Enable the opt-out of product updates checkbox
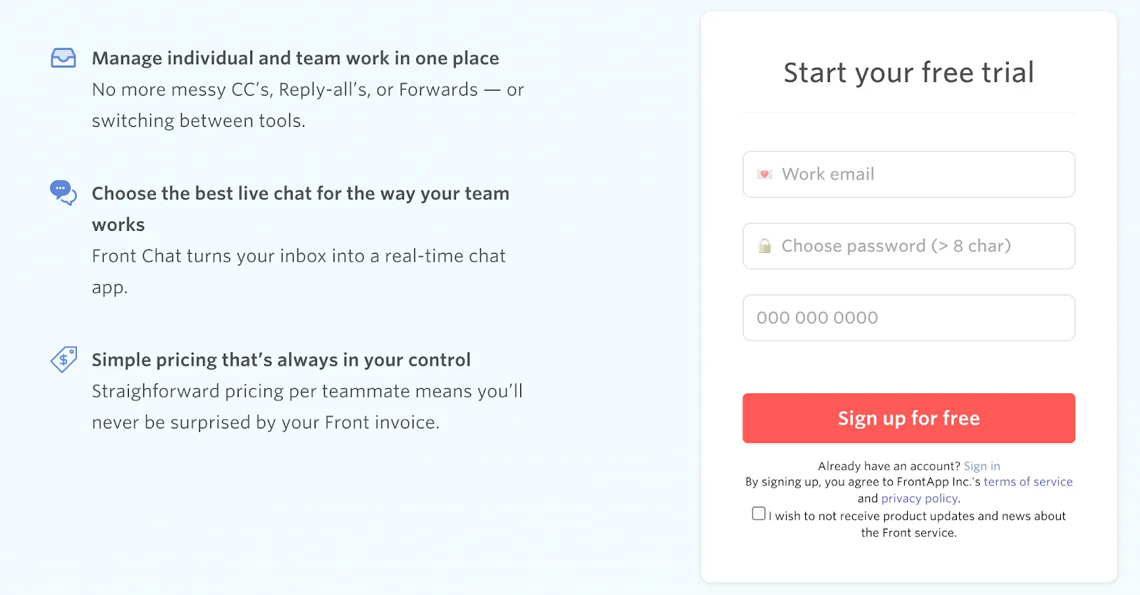Viewport: 1140px width, 595px height. tap(758, 512)
